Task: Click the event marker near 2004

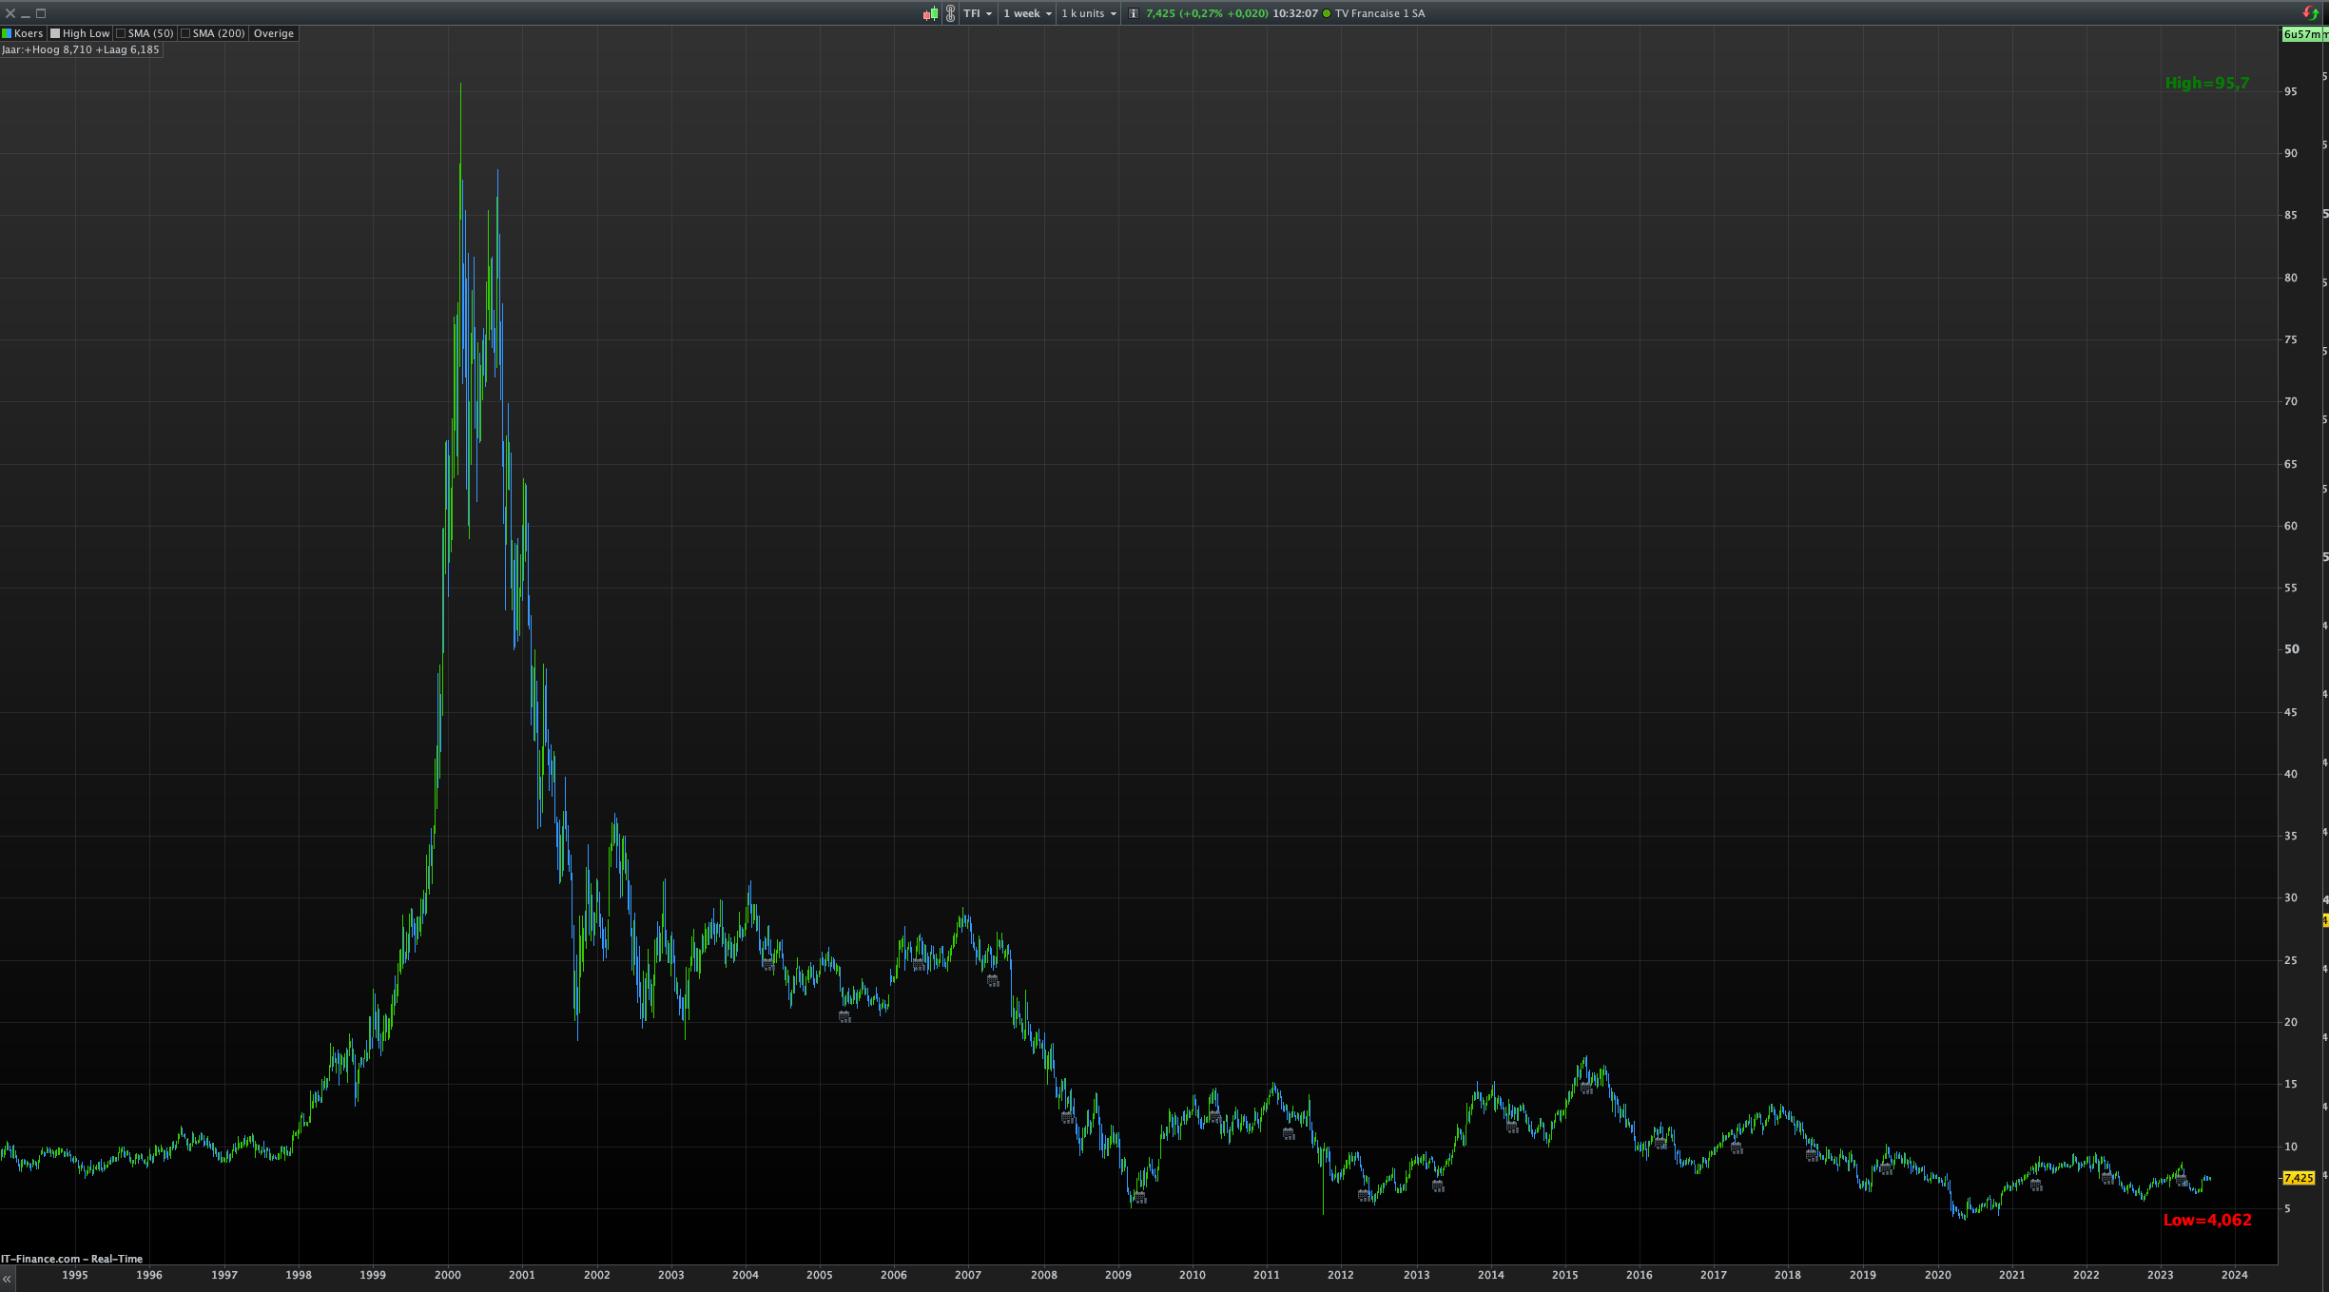Action: point(768,964)
